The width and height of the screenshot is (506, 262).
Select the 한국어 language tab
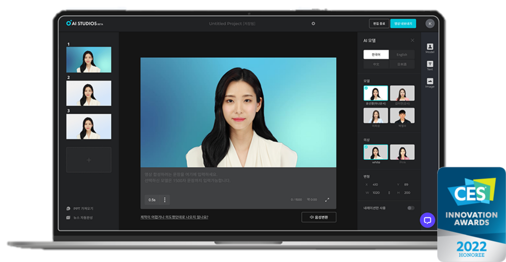coord(376,54)
